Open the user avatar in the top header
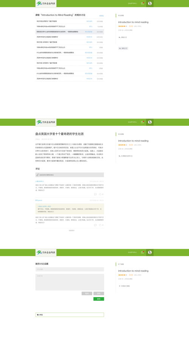The height and width of the screenshot is (356, 189). point(150,3)
